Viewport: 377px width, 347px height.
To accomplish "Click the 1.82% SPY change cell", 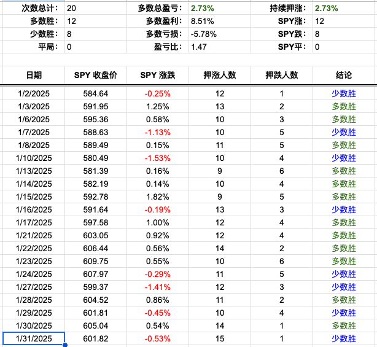I will 158,197.
